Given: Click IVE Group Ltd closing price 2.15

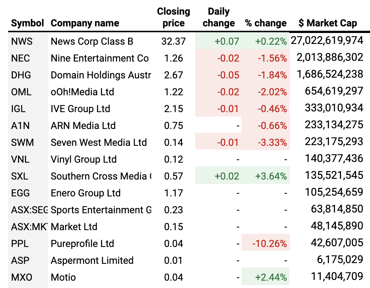Looking at the screenshot, I should [173, 109].
